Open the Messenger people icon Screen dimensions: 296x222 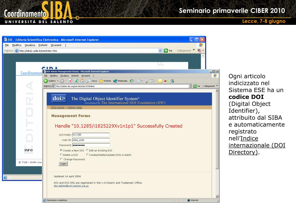172,81
